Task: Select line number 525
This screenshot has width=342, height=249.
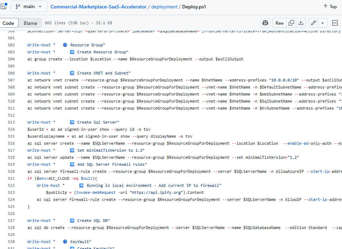Action: tap(11, 207)
